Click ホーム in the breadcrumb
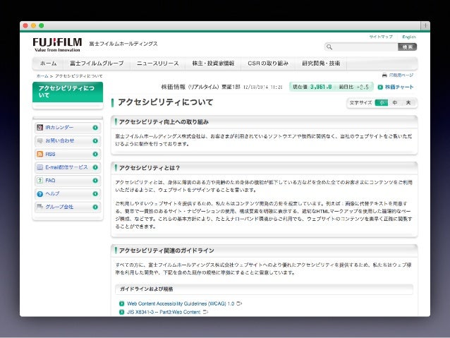Screen dimensions: 450x338 coord(42,76)
